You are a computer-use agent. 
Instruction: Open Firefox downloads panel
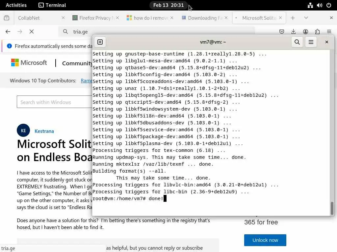coord(293,32)
